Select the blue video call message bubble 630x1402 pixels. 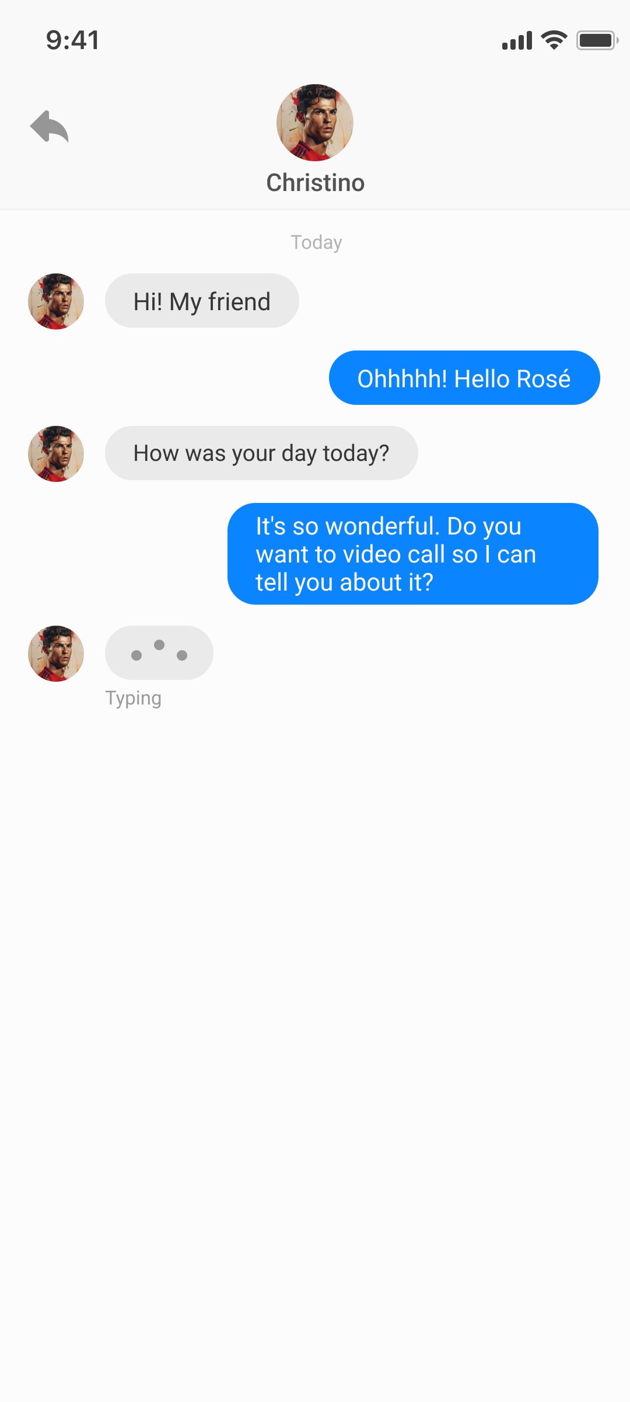tap(413, 554)
